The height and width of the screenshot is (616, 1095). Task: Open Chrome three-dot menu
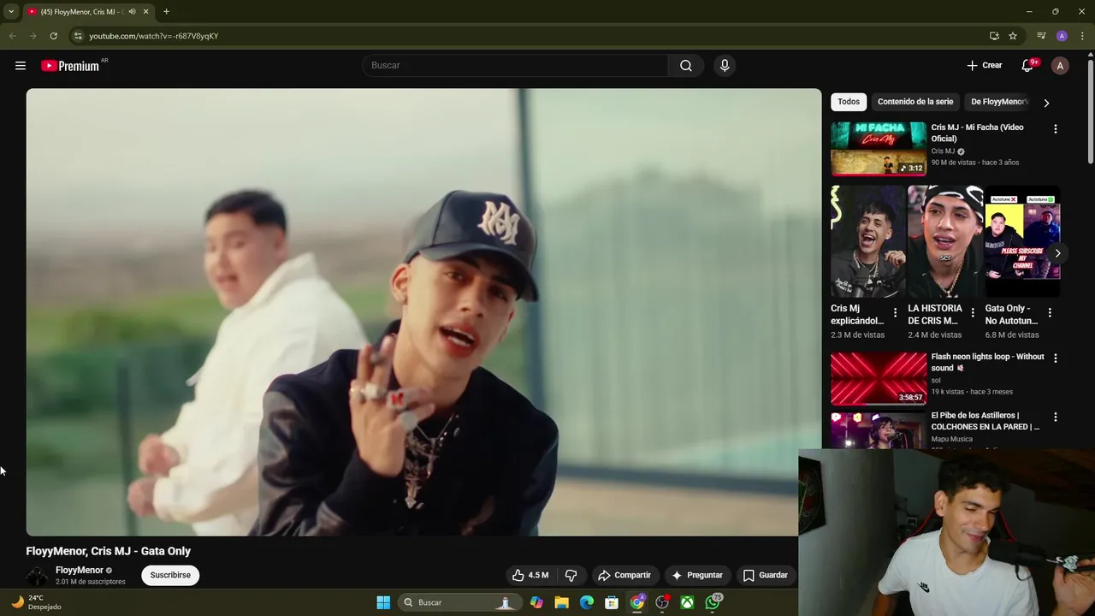click(1082, 36)
